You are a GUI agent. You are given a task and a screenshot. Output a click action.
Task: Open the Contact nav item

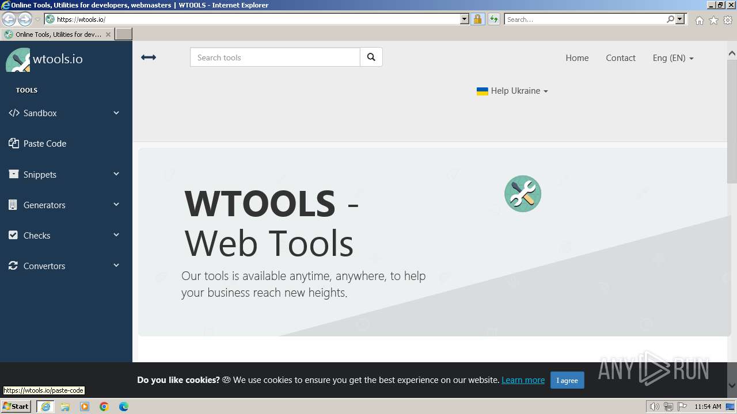click(621, 58)
